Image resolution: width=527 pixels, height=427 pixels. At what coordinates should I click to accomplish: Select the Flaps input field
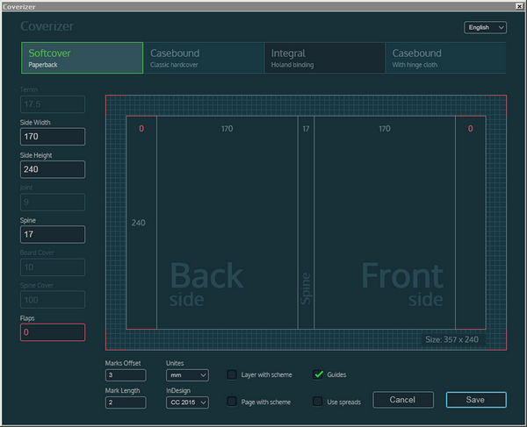(x=52, y=332)
